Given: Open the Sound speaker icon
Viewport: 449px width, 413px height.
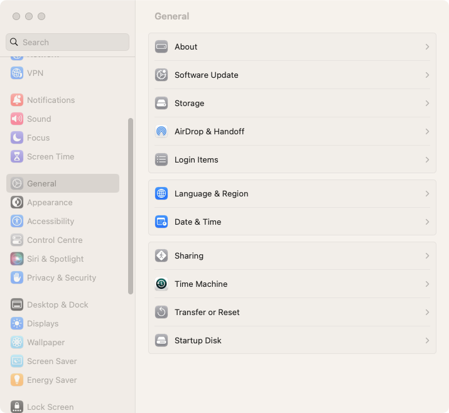Looking at the screenshot, I should click(x=17, y=119).
